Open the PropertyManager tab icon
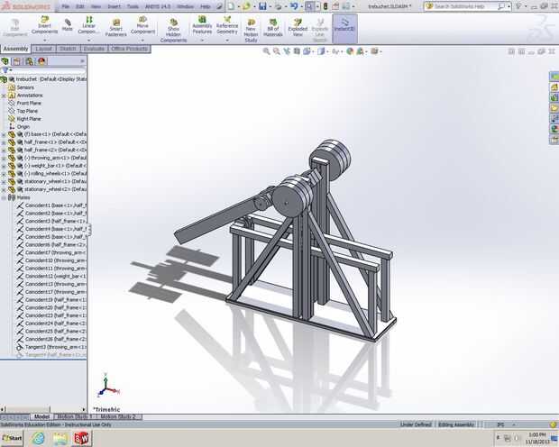 (x=17, y=61)
